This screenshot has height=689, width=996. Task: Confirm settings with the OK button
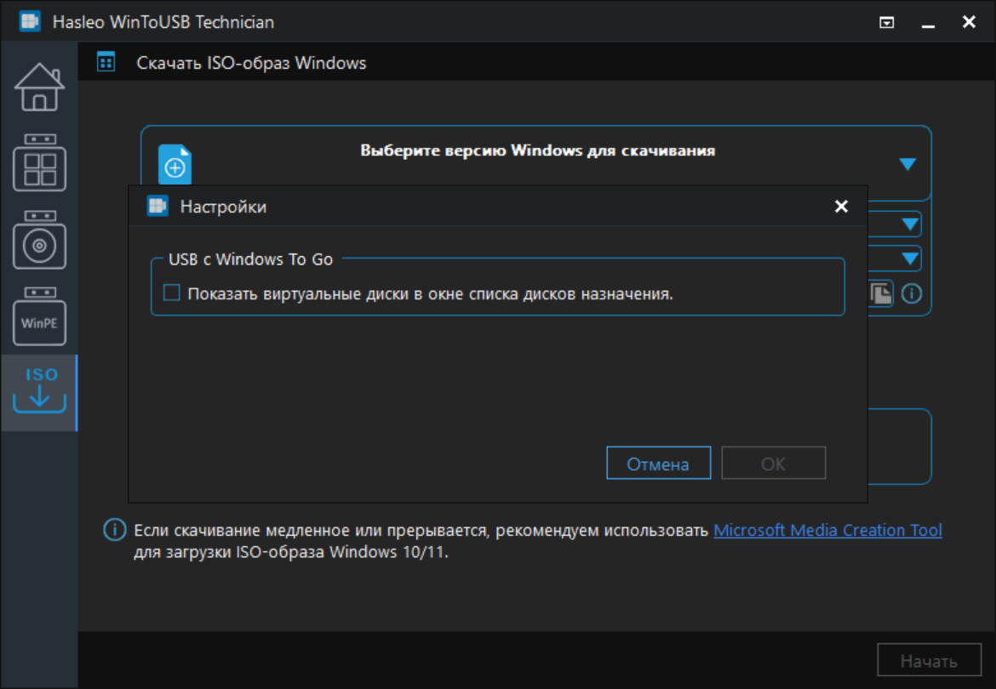(x=773, y=463)
